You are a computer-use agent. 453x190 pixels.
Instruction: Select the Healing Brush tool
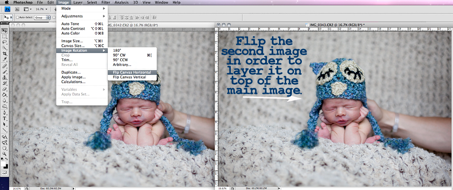tap(5, 66)
